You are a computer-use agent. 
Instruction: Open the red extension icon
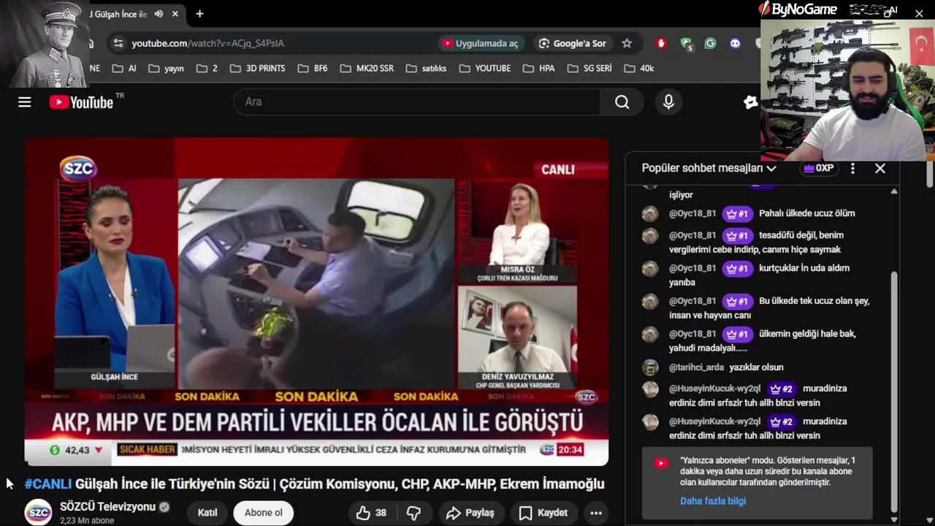click(661, 43)
